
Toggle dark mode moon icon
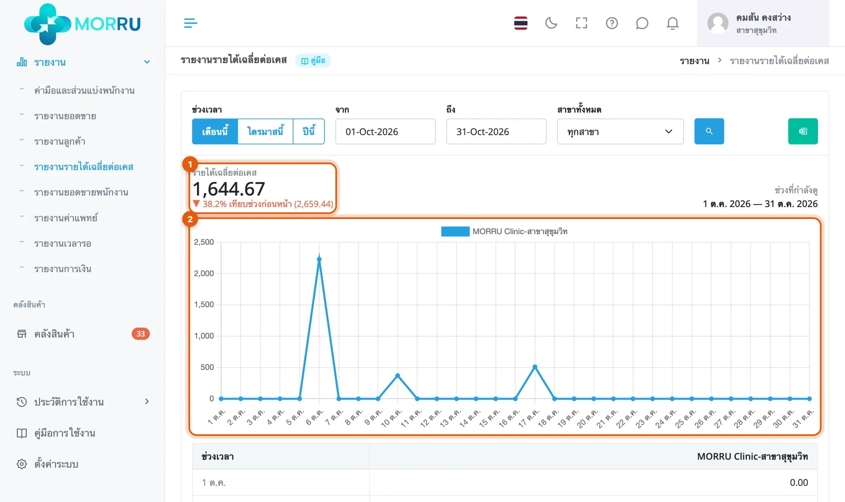(551, 23)
